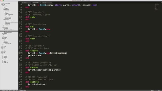Viewport: 162px width, 91px height.
Task: Click the file icon beside Rakefile
Action: click(x=3, y=61)
